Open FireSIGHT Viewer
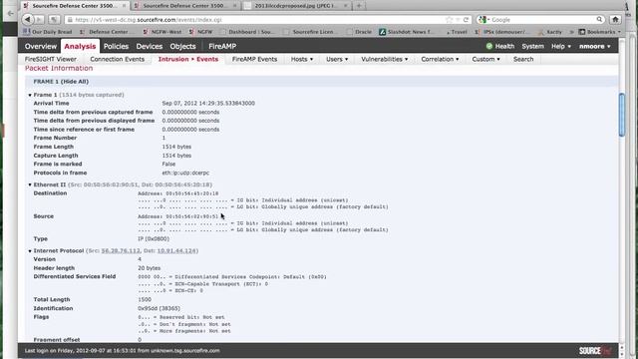The image size is (638, 359). click(51, 59)
